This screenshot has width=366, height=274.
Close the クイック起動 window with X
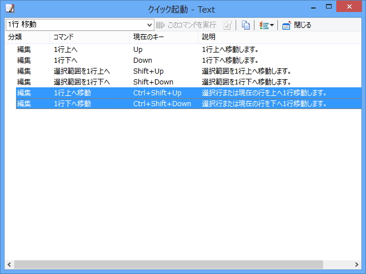click(349, 6)
